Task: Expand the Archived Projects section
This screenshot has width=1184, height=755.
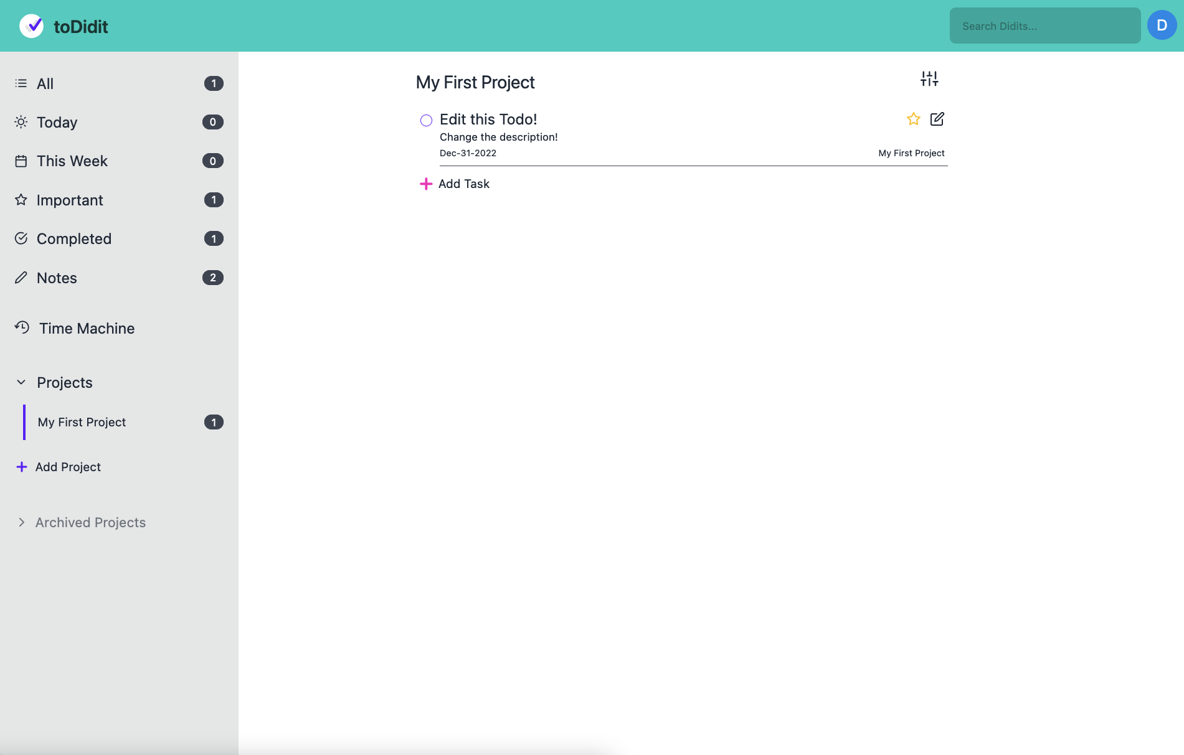Action: pyautogui.click(x=22, y=522)
